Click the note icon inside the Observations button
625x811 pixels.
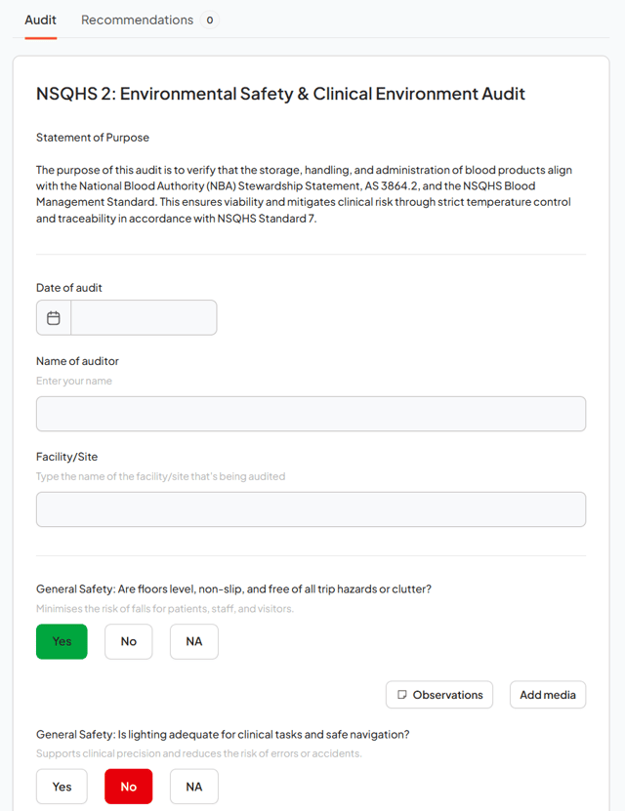click(x=401, y=695)
